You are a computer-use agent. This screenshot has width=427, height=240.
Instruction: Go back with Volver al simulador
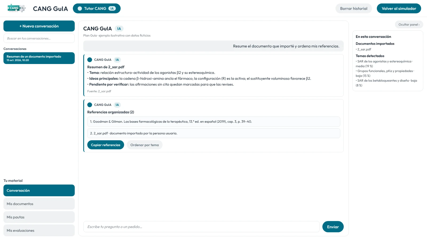[399, 9]
